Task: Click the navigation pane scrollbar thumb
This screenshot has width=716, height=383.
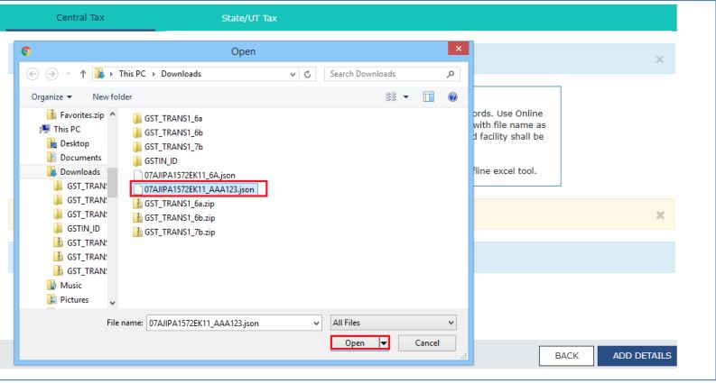Action: pos(113,182)
